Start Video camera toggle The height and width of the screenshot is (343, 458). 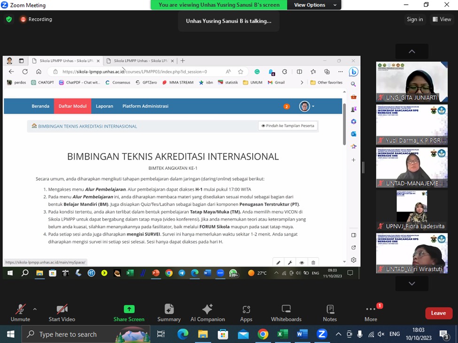click(x=62, y=313)
